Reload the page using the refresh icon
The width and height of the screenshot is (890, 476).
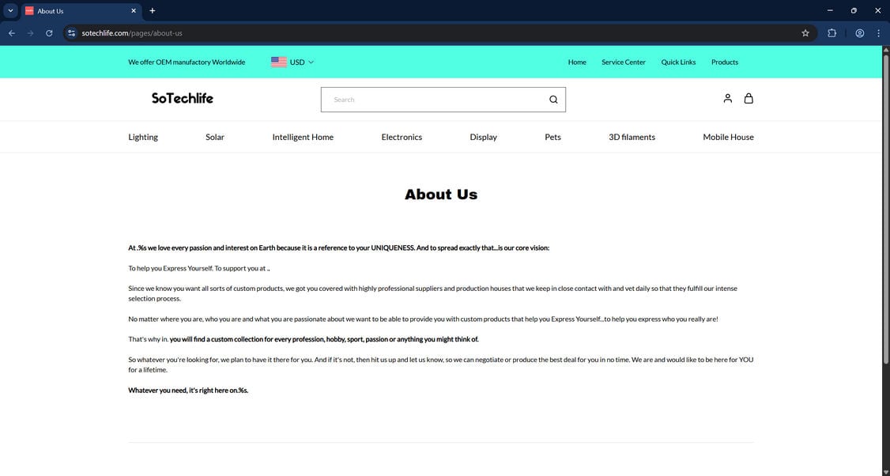pos(49,33)
